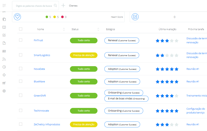Click the E-mail de boas vindas pill
207x131 pixels.
tap(126, 98)
